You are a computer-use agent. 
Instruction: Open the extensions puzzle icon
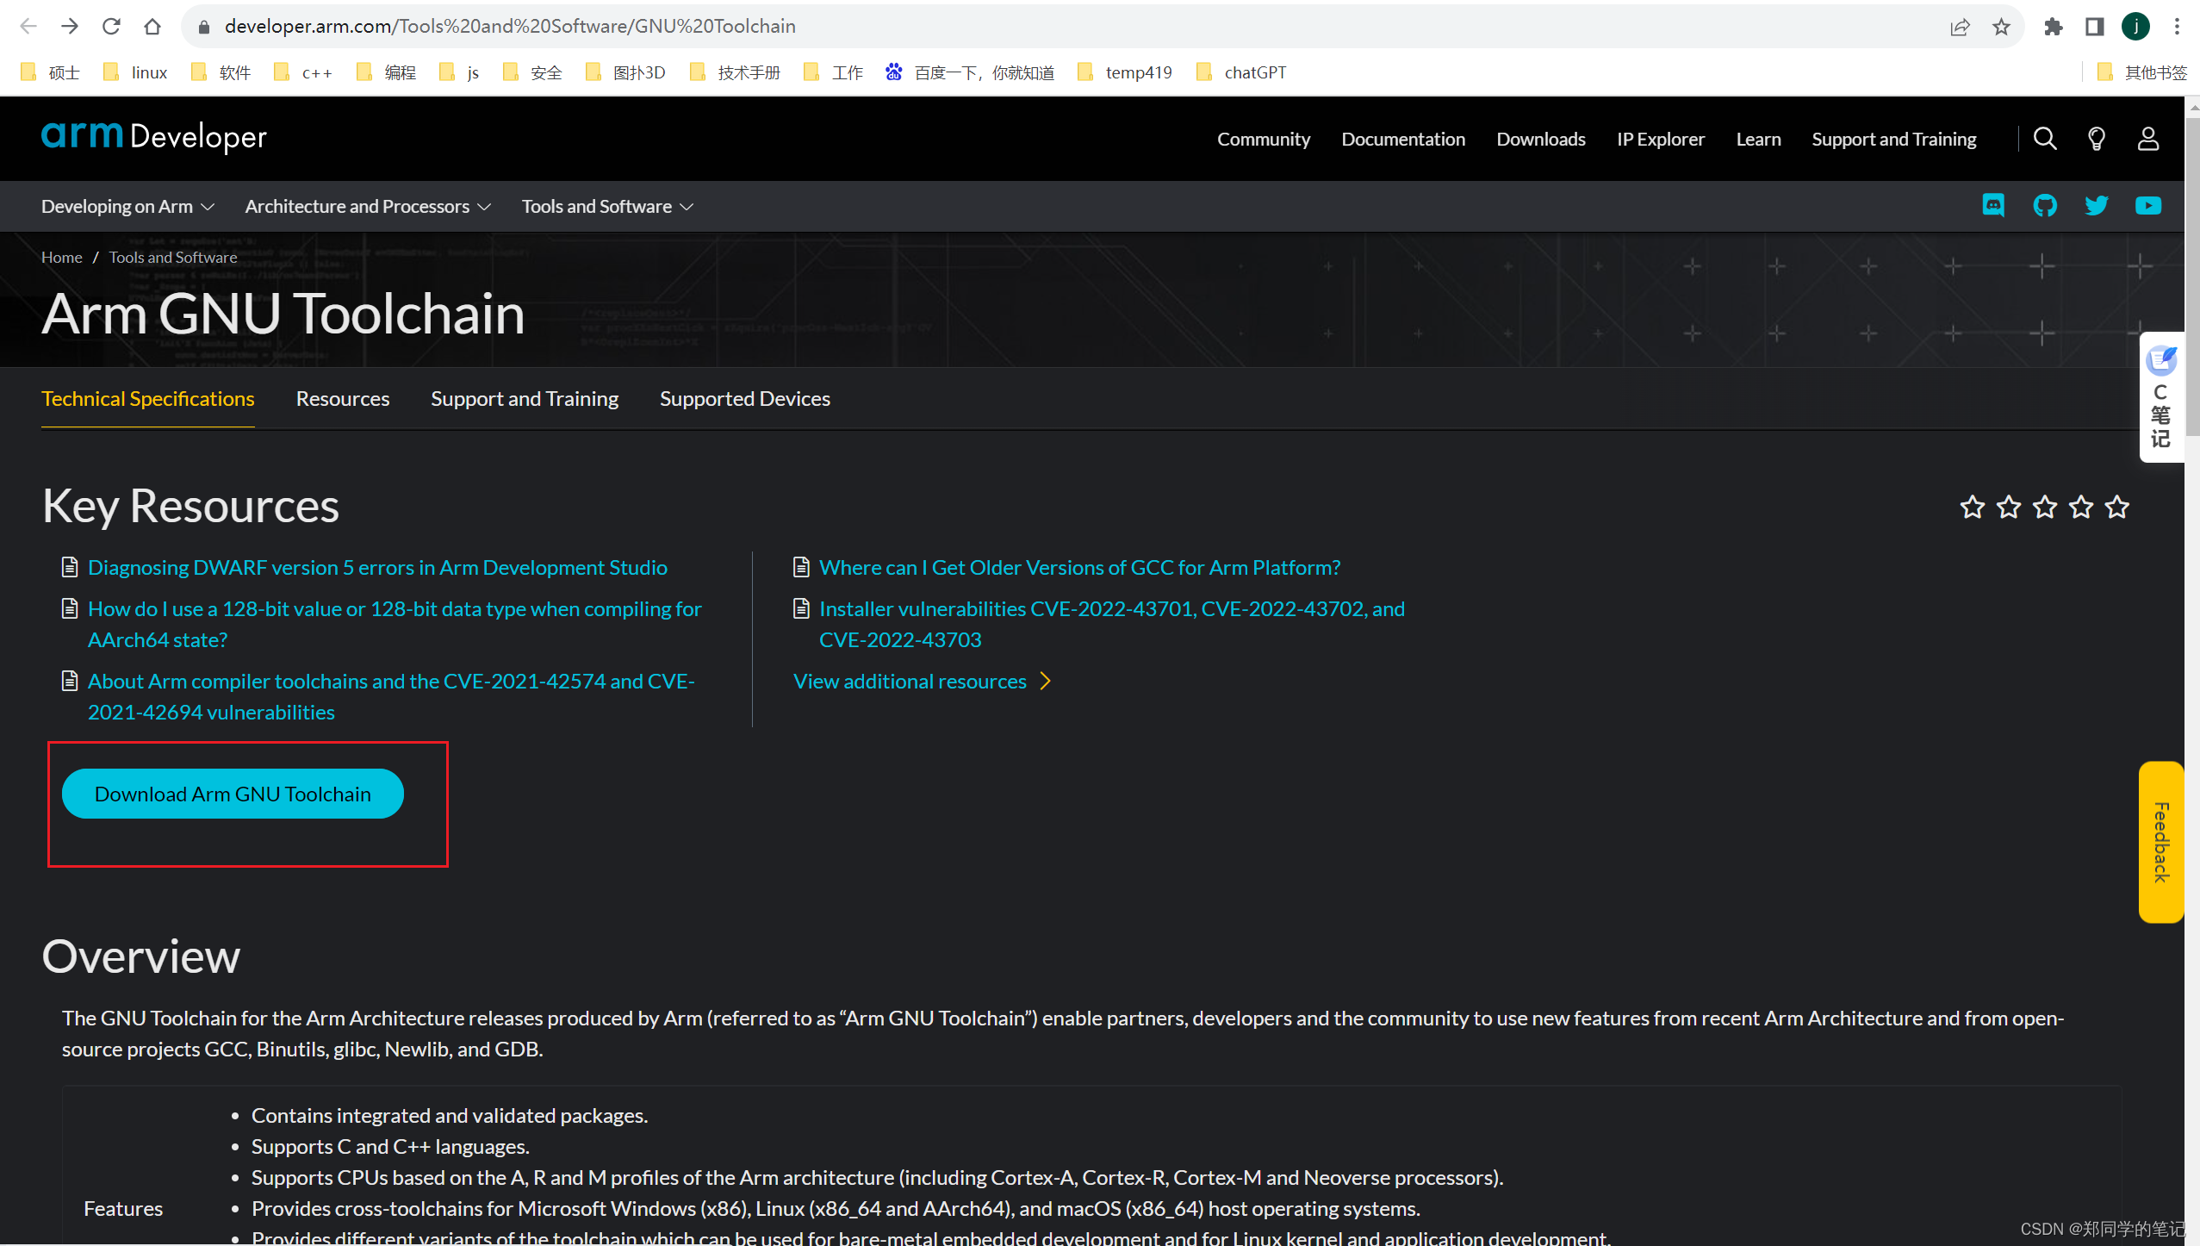(2053, 27)
